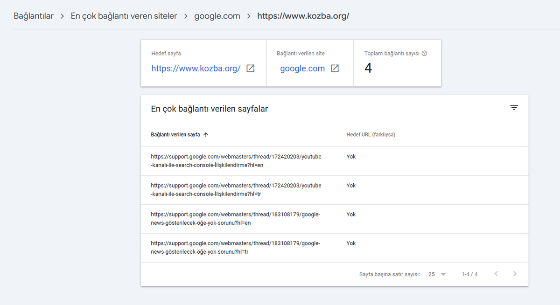The image size is (560, 305).
Task: Click Yok in youtube-kanalı hl=en row
Action: [x=351, y=157]
